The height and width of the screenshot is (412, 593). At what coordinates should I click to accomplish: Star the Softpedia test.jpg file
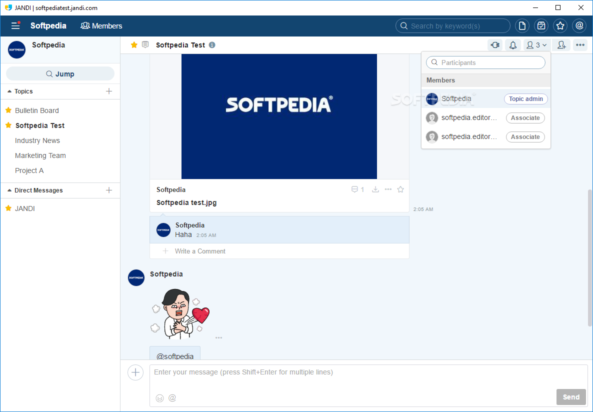pyautogui.click(x=400, y=189)
